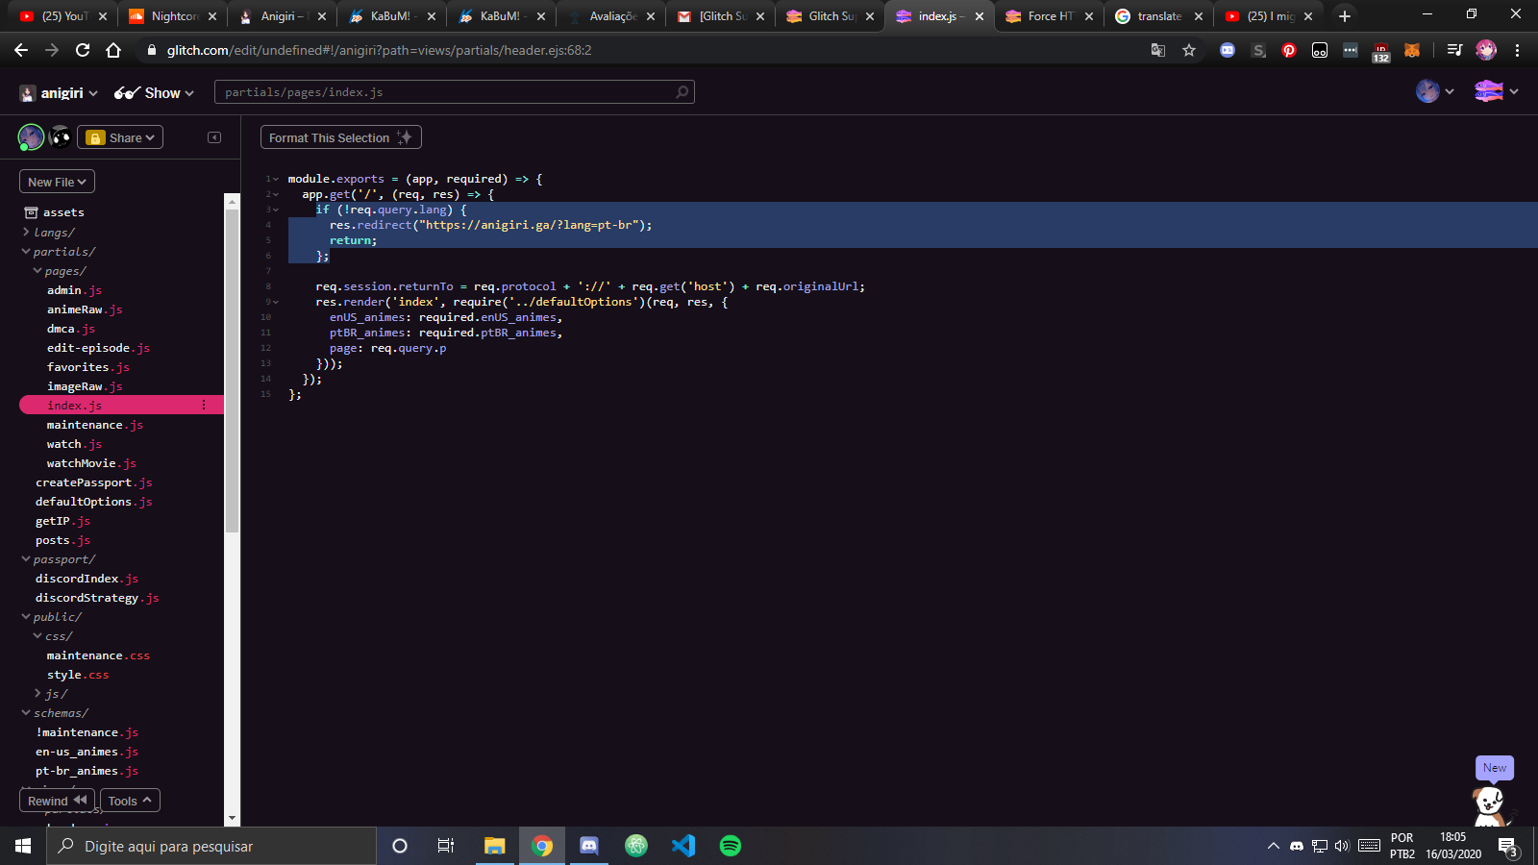Open the Chrome three-dot menu
Viewport: 1538px width, 865px height.
pyautogui.click(x=1518, y=50)
